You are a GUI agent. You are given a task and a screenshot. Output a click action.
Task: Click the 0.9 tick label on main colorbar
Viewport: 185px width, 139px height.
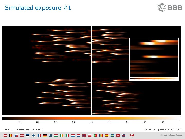click(x=163, y=122)
